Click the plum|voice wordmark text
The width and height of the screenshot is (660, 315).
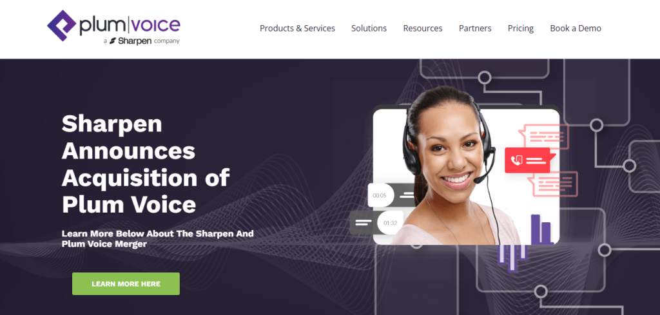coord(130,26)
